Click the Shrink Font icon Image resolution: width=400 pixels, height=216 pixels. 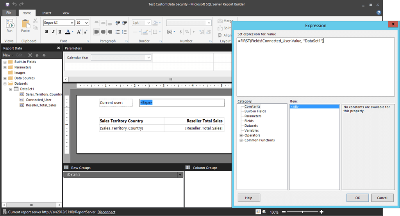coord(86,32)
